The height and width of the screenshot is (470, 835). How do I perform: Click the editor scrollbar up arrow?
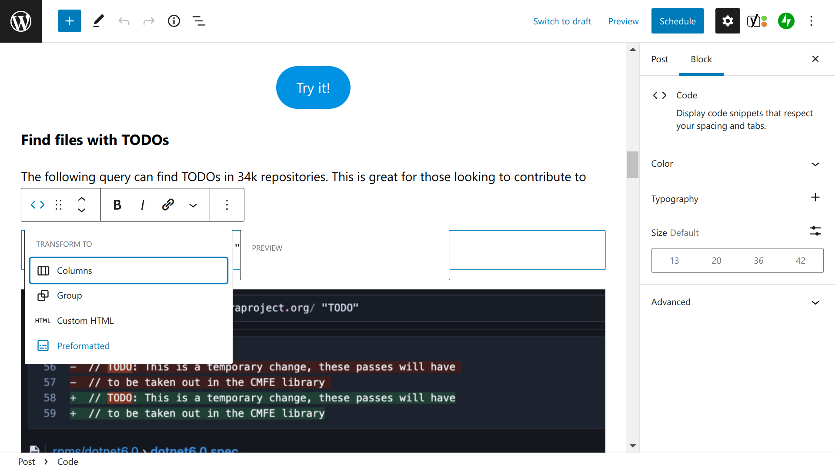633,49
